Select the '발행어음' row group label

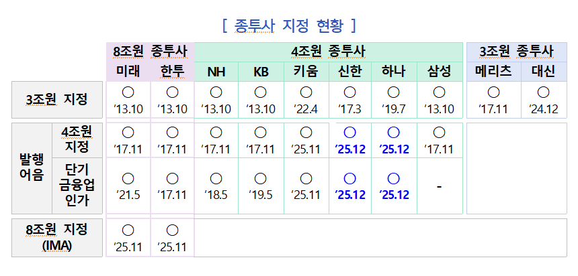click(x=30, y=168)
